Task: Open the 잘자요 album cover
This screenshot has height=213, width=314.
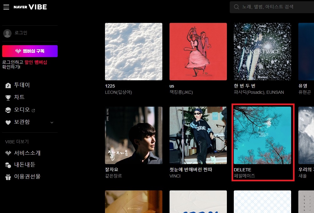Action: click(x=133, y=135)
